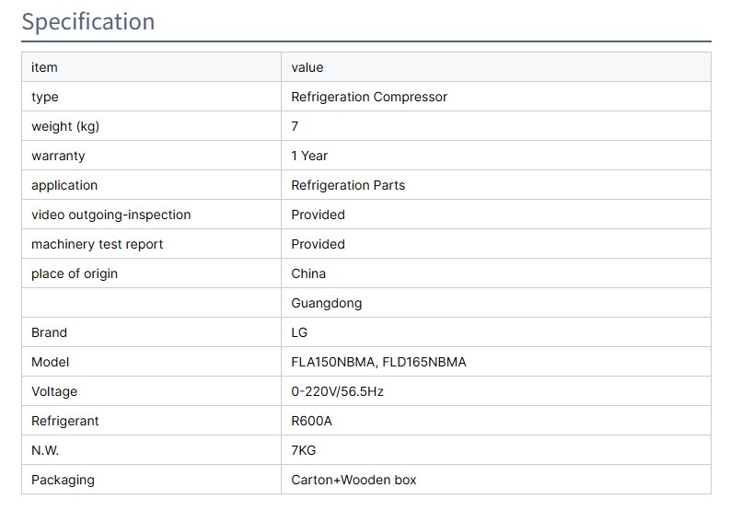
Task: Click the model 'FLA150NBMA, FLD165NBMA' text
Action: click(378, 362)
